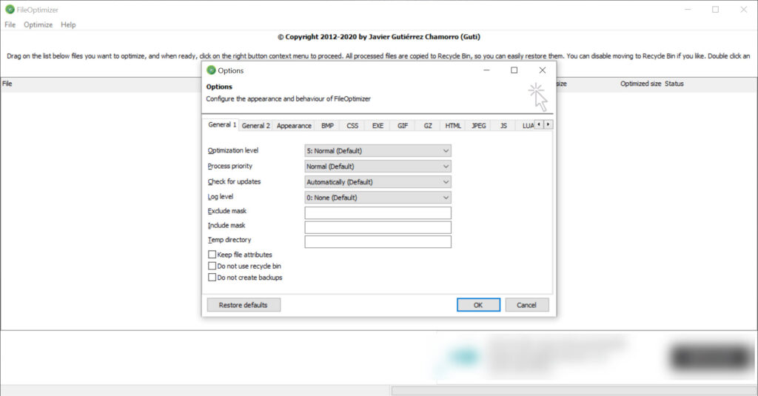
Task: Enable Keep file attributes checkbox
Action: (x=212, y=255)
